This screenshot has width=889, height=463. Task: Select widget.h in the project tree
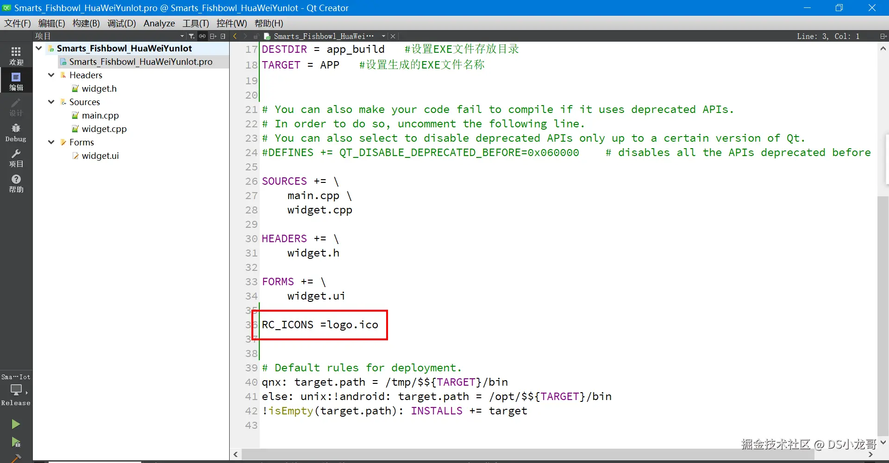point(99,88)
